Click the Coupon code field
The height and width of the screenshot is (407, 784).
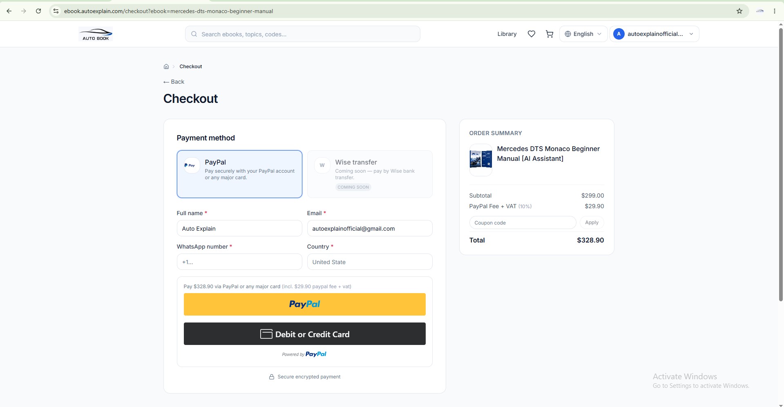(x=523, y=222)
